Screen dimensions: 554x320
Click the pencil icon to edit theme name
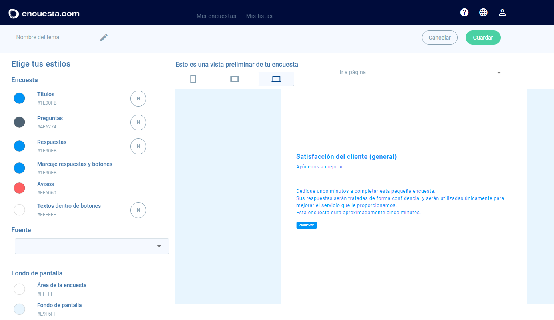pyautogui.click(x=104, y=38)
